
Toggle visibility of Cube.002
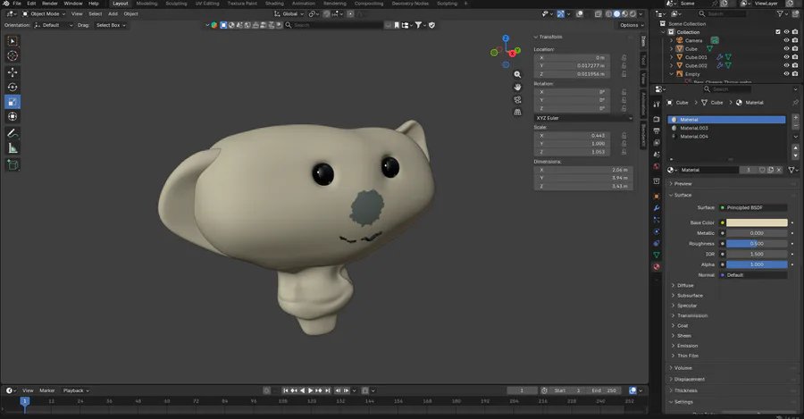[786, 65]
